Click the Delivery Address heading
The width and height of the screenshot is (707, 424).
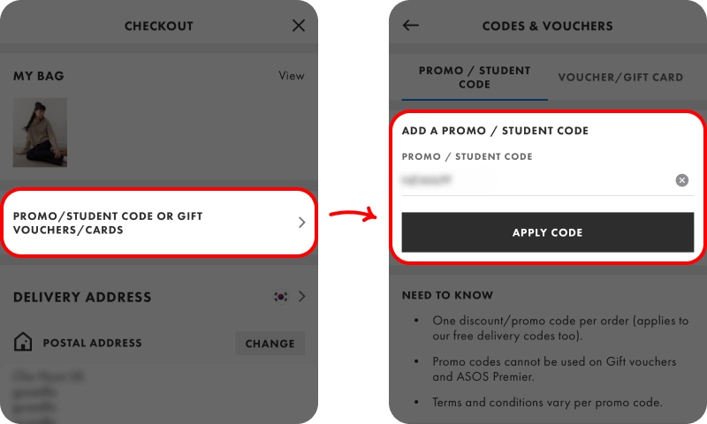pyautogui.click(x=82, y=298)
